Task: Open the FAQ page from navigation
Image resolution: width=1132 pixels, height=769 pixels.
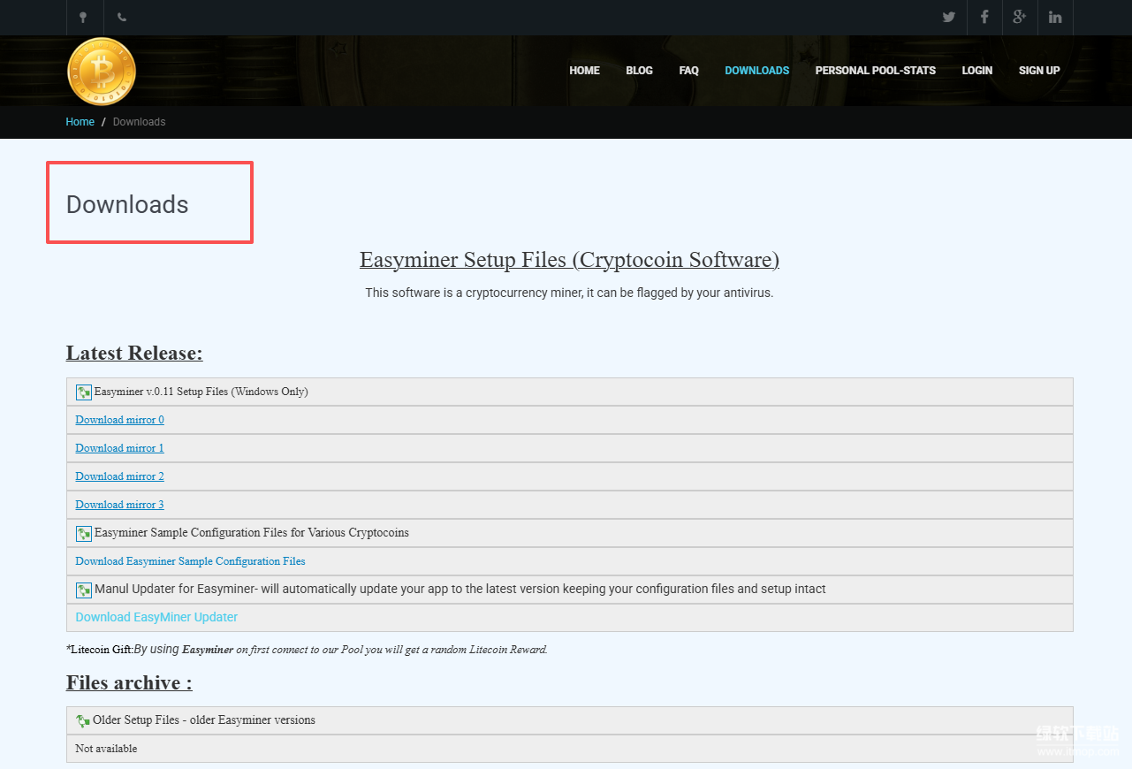Action: (x=688, y=71)
